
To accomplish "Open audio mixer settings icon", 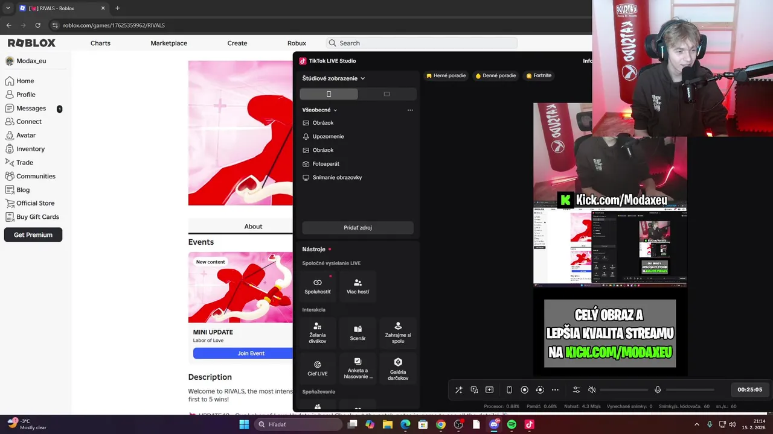I will 576,390.
